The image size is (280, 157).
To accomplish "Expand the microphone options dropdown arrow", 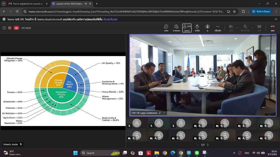I will click(252, 28).
